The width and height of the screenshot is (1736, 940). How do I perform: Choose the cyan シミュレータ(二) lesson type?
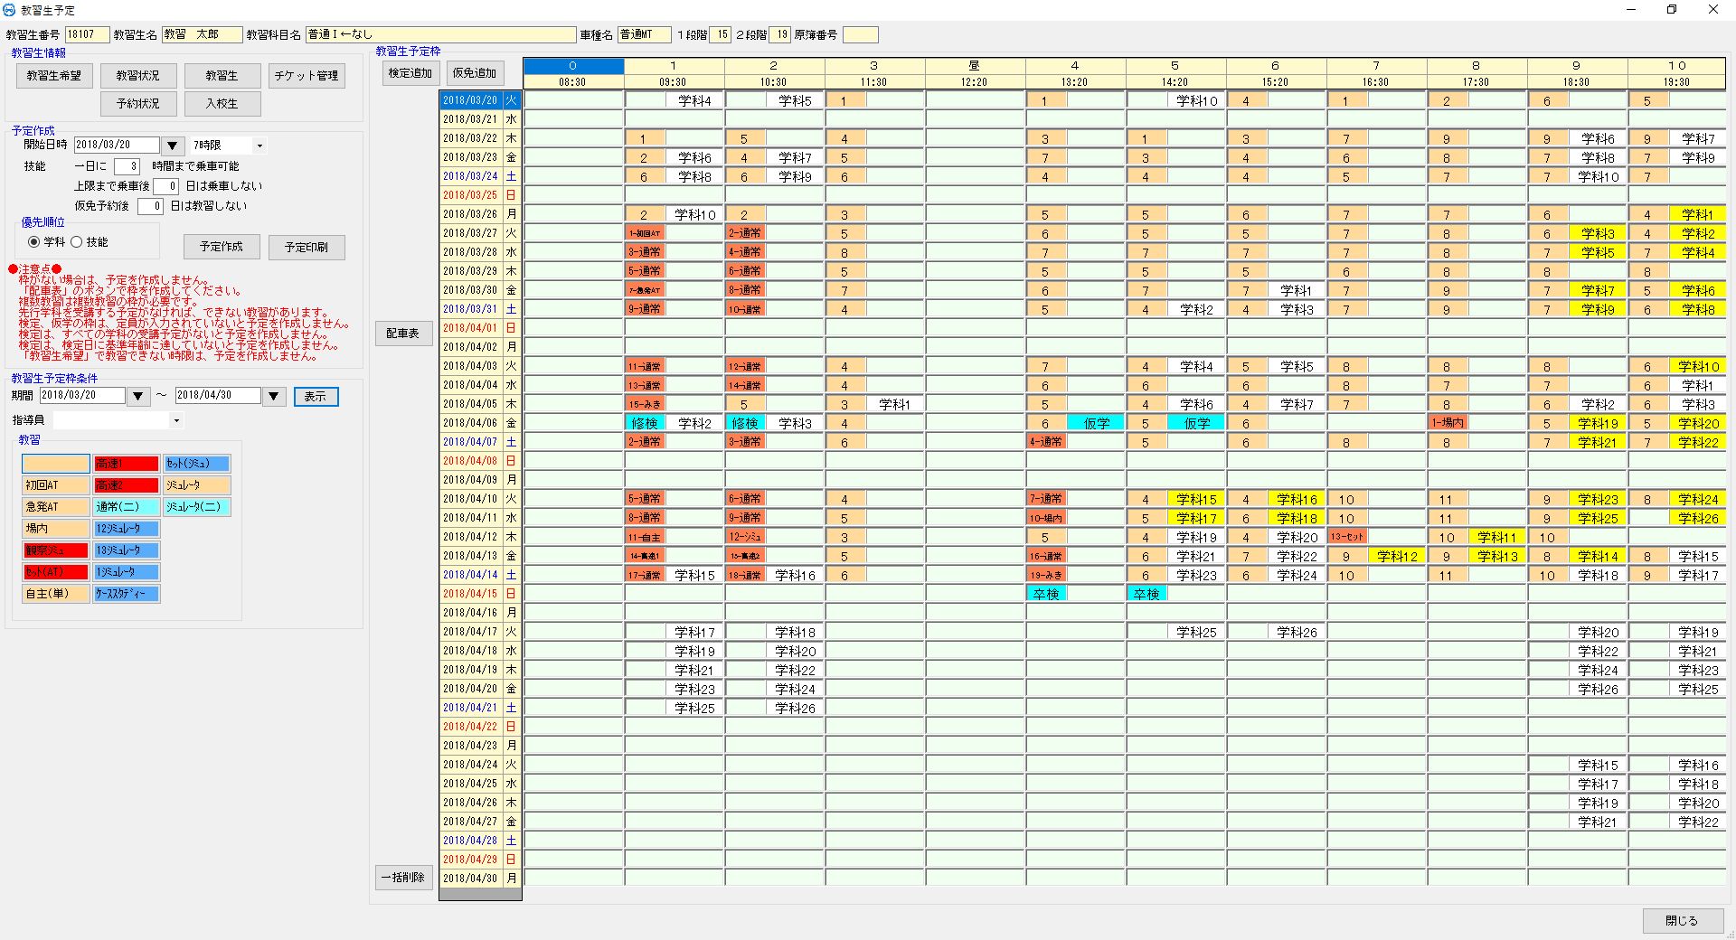[197, 507]
